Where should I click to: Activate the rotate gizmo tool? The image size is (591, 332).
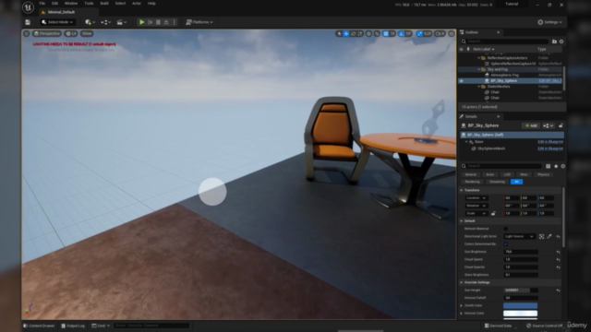pyautogui.click(x=353, y=34)
